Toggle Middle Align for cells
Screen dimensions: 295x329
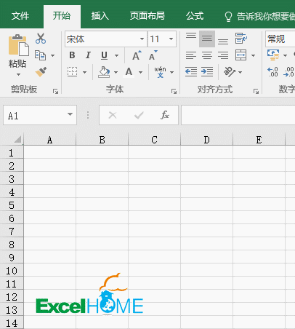pyautogui.click(x=207, y=39)
